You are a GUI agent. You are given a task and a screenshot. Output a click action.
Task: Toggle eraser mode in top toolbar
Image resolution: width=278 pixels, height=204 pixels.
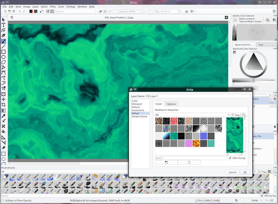pyautogui.click(x=100, y=11)
